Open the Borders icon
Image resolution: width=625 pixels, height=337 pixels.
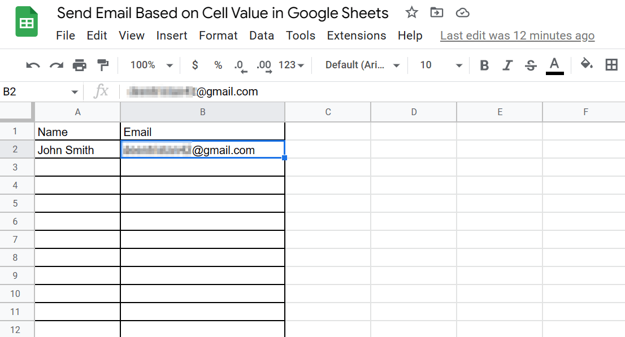pyautogui.click(x=611, y=65)
